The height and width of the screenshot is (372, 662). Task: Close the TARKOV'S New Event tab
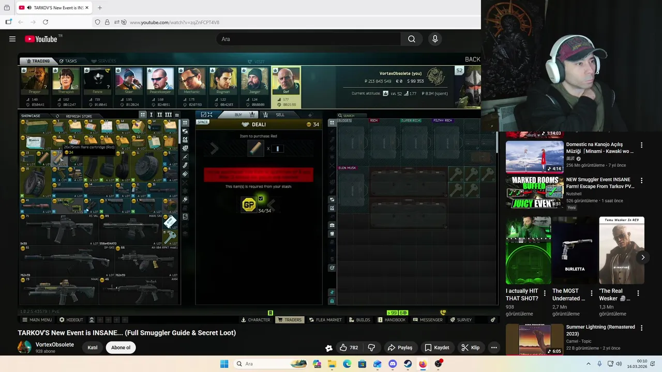click(x=87, y=8)
